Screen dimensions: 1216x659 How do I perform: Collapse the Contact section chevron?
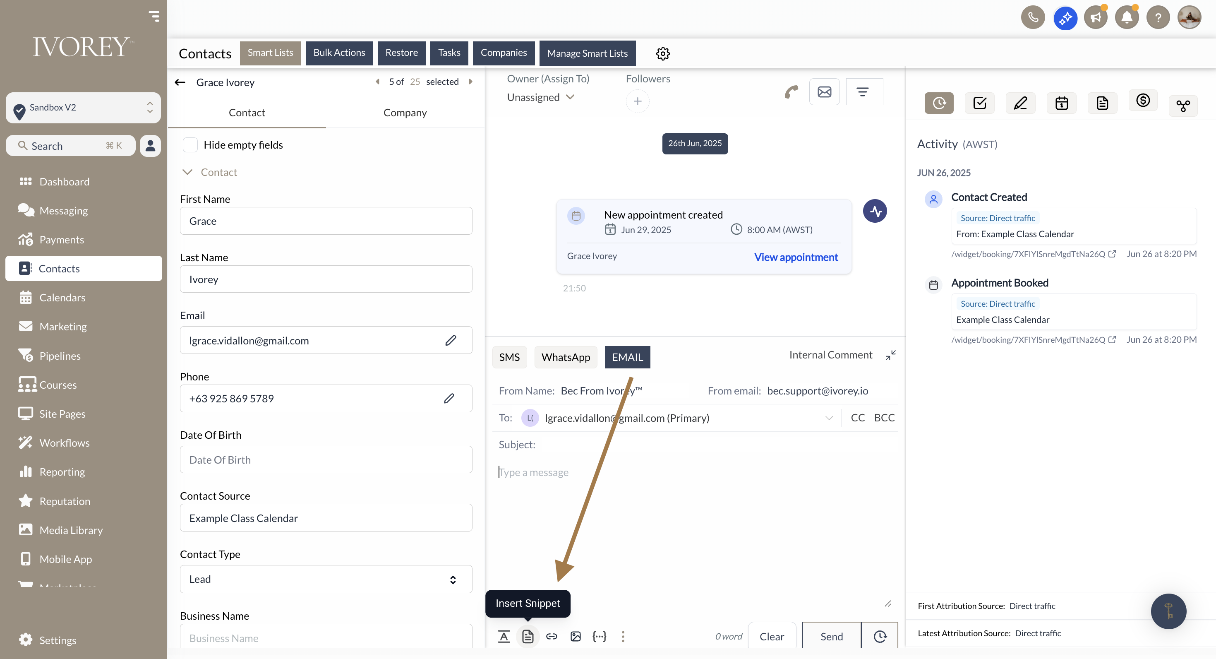point(187,172)
